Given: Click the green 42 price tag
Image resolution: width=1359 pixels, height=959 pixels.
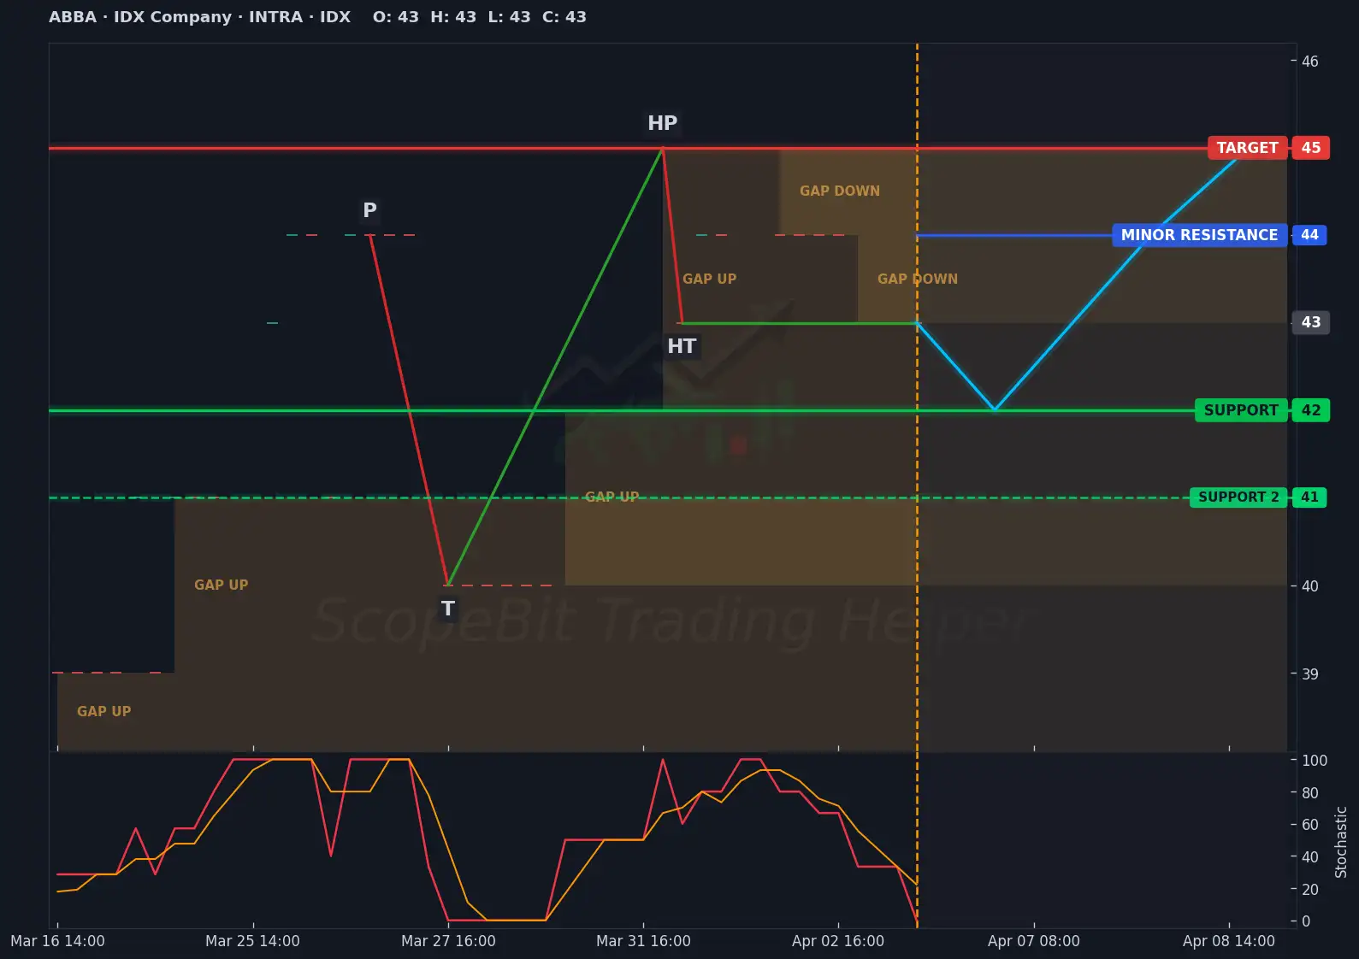Looking at the screenshot, I should click(x=1310, y=410).
